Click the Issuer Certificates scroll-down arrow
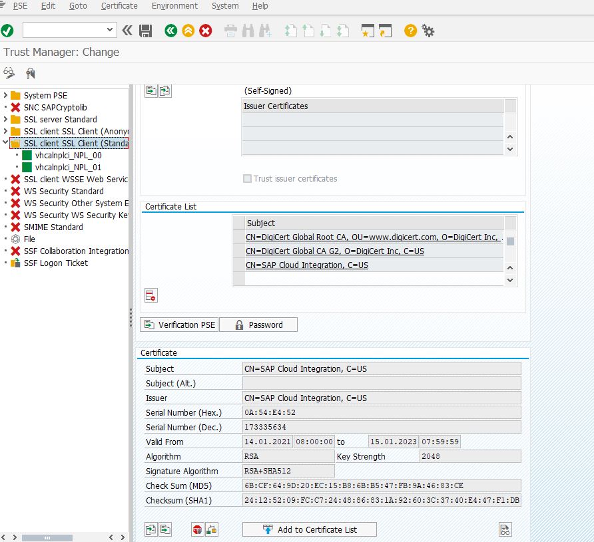The image size is (594, 542). tap(510, 149)
